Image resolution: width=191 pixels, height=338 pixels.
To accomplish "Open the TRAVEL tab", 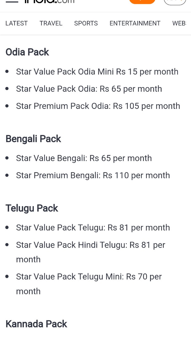I will click(x=51, y=23).
